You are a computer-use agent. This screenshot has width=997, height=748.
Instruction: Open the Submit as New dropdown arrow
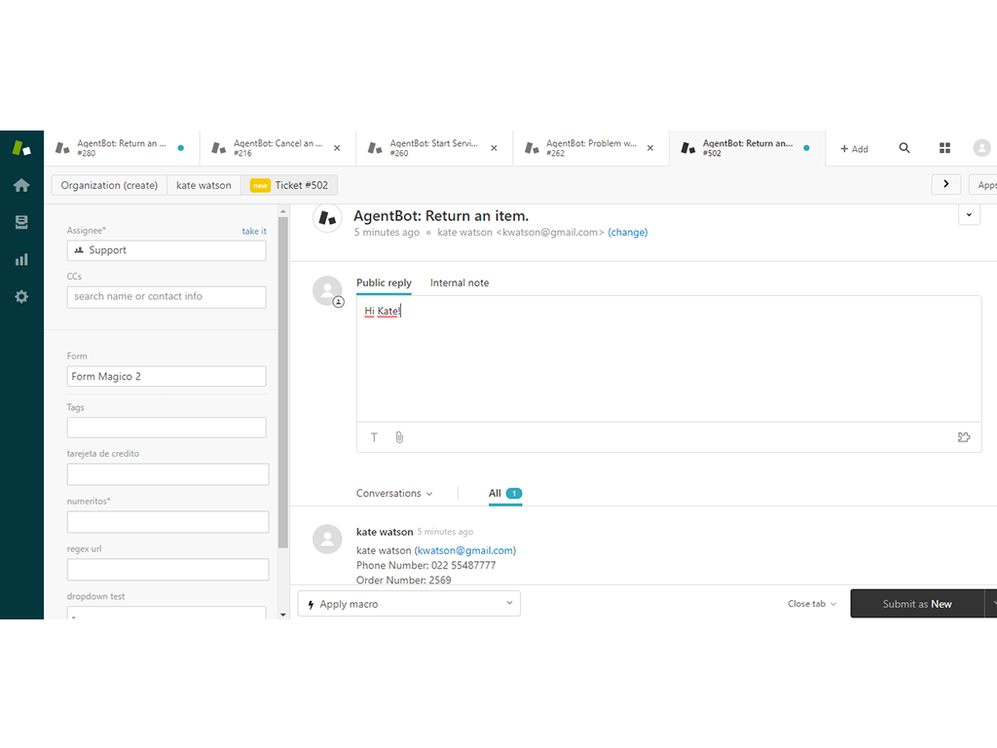[x=991, y=603]
